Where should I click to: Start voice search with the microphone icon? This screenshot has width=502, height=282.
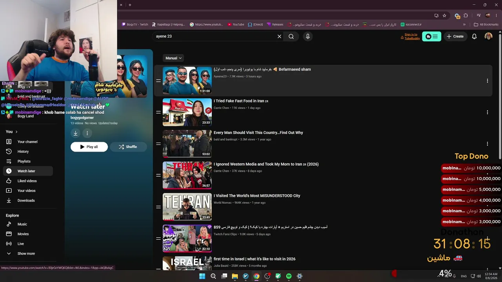click(x=307, y=36)
